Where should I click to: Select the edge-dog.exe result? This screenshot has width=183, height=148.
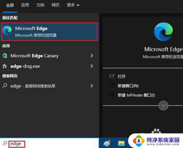pyautogui.click(x=49, y=66)
